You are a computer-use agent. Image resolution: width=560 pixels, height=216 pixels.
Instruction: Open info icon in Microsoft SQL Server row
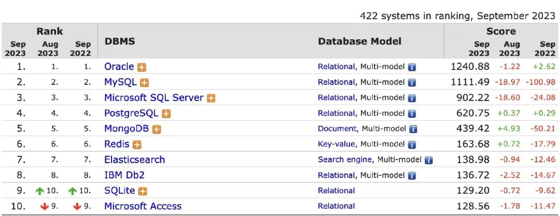tap(412, 98)
